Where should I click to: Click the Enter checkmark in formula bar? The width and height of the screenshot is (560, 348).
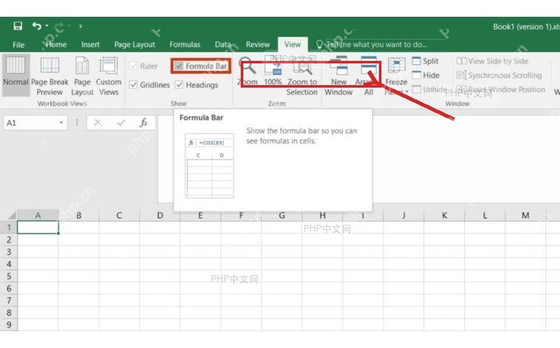point(121,123)
